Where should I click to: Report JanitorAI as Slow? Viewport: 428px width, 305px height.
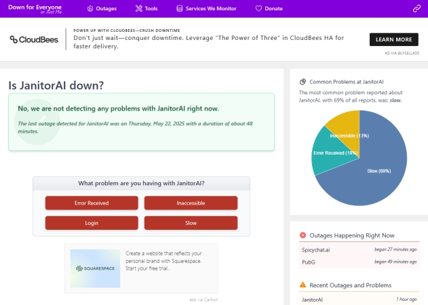tap(191, 223)
